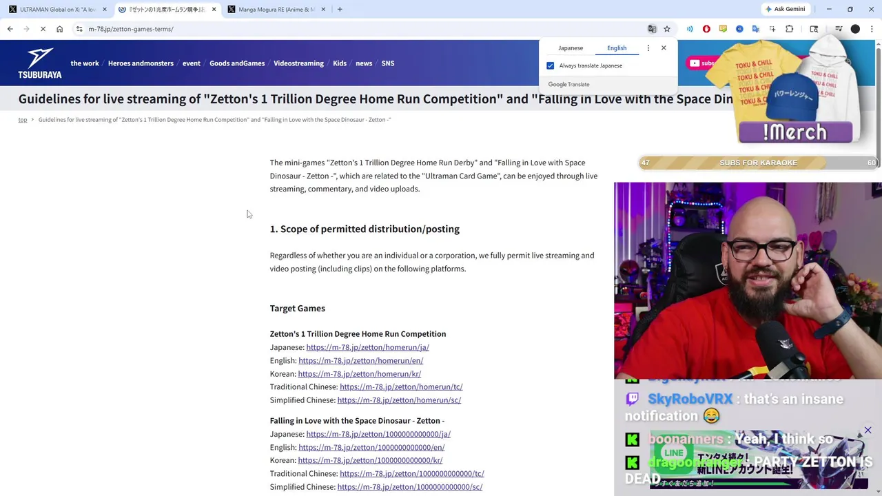Screen dimensions: 882x496
Task: Open a new tab with plus button
Action: tap(340, 9)
